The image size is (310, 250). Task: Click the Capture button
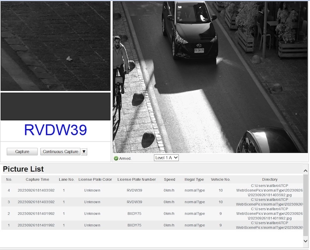22,152
